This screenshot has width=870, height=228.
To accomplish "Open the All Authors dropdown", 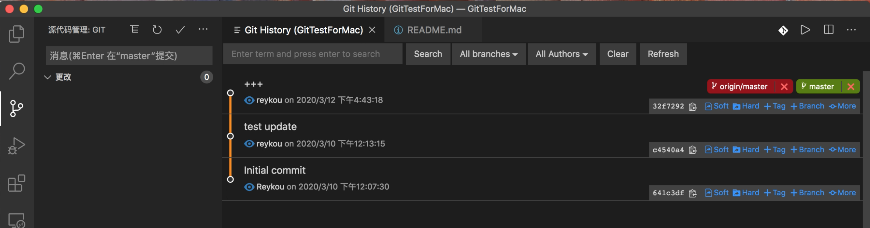I will click(561, 54).
